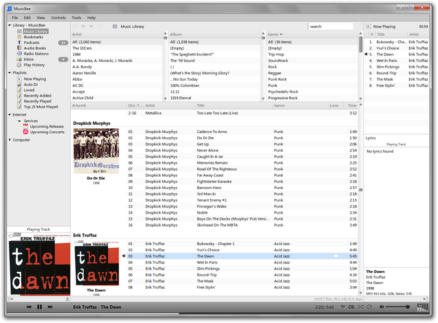Viewport: 438px width, 323px height.
Task: Collapse the Library - MusicBee tree node
Action: click(x=10, y=25)
